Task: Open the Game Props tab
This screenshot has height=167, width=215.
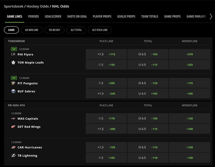Action: click(x=172, y=16)
